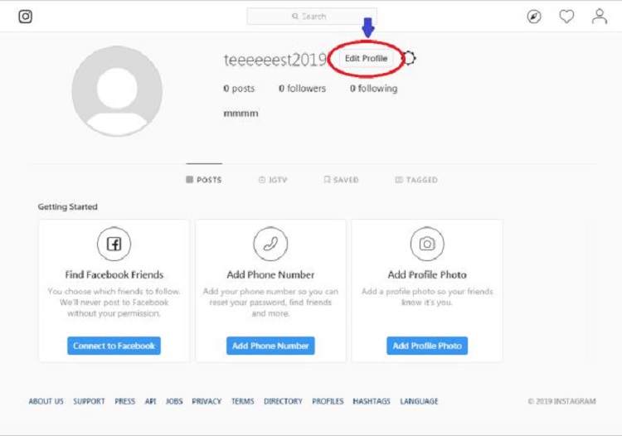The image size is (622, 436).
Task: Switch to the IGTV tab
Action: (x=273, y=180)
